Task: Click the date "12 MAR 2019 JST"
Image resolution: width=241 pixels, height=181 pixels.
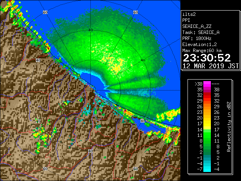Action: (x=210, y=66)
